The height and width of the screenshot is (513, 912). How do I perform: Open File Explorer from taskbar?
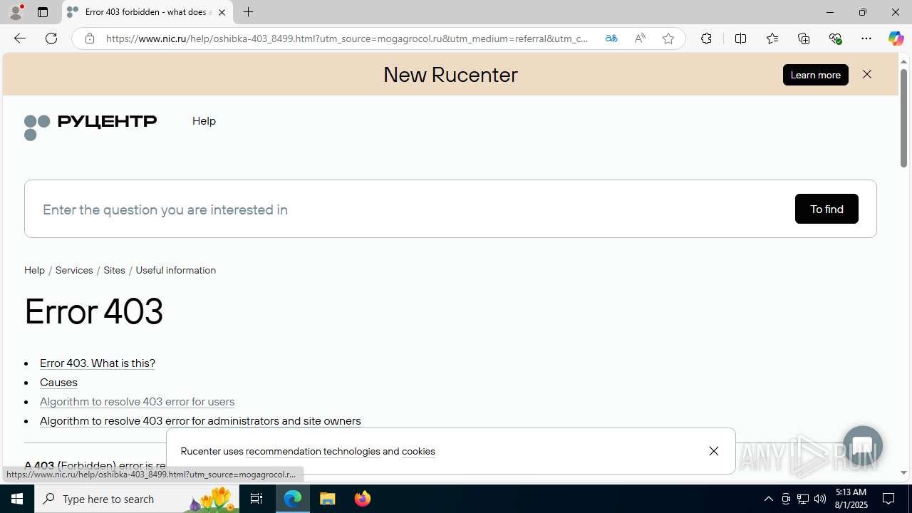328,499
